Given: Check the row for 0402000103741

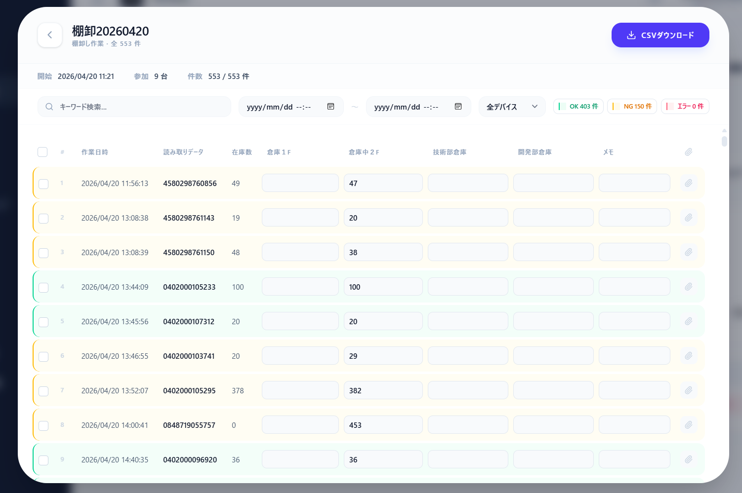Looking at the screenshot, I should 43,356.
